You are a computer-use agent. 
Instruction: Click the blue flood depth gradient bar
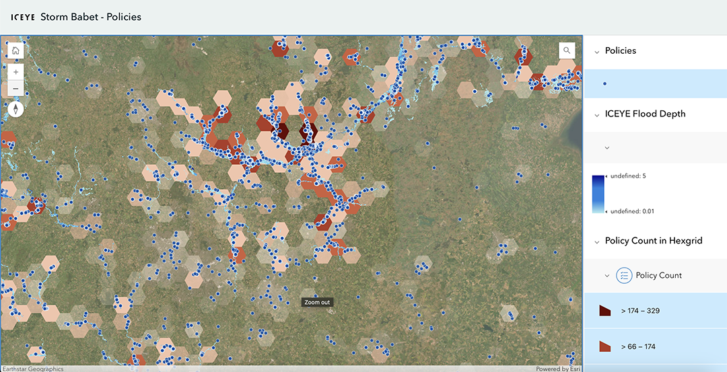[x=598, y=194]
